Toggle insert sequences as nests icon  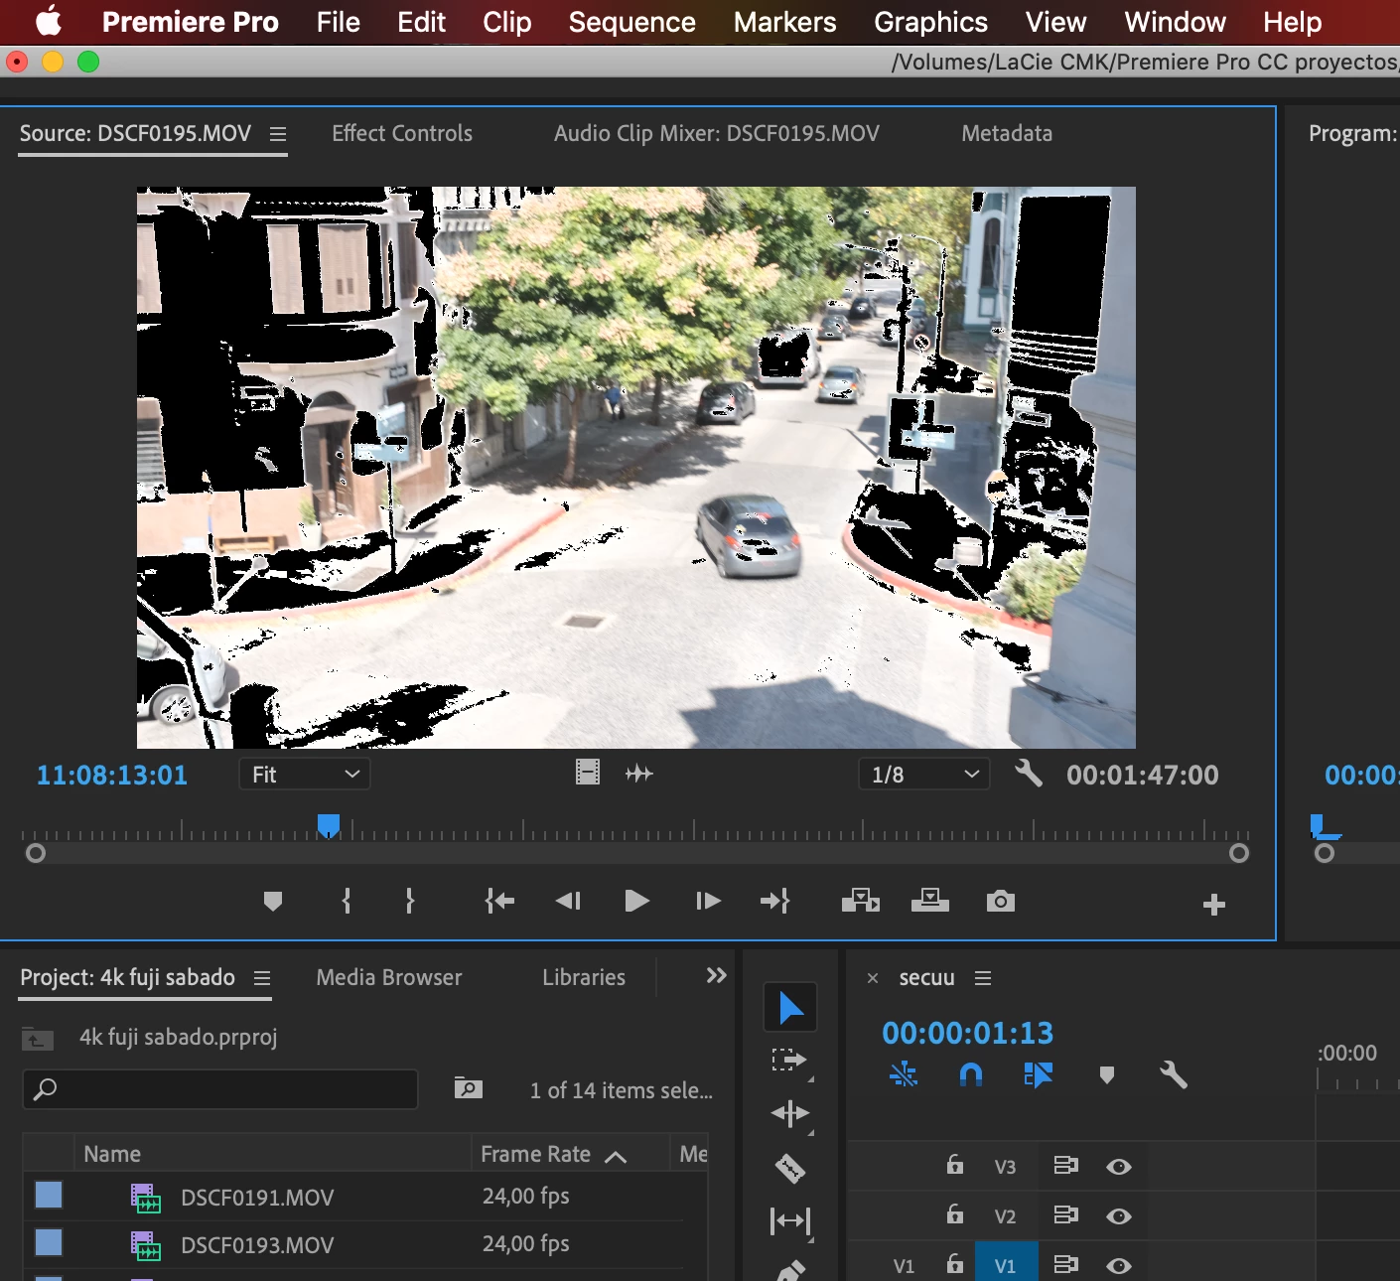904,1073
